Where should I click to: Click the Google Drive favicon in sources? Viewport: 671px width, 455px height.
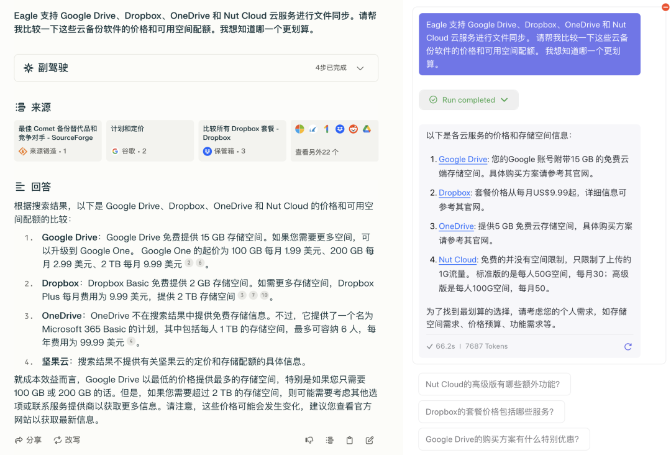[367, 129]
